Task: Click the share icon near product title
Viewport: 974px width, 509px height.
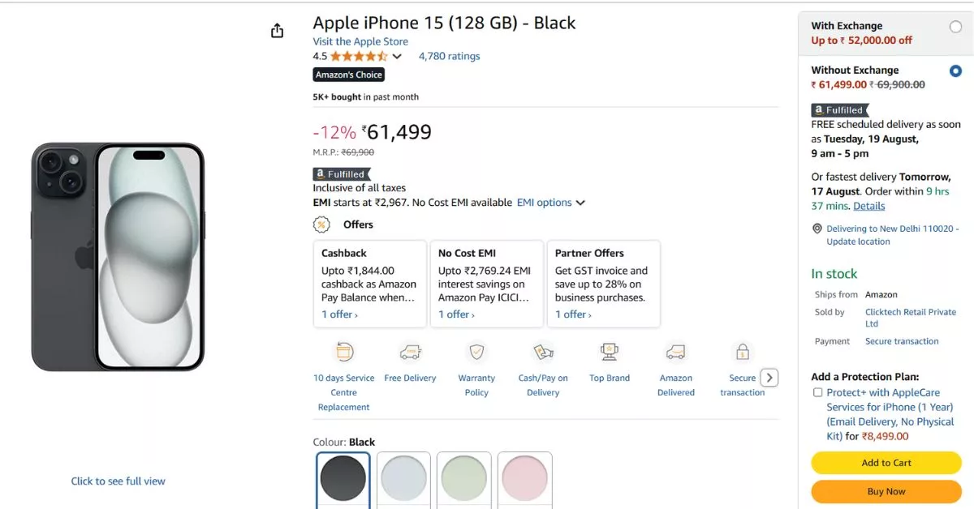Action: (x=277, y=29)
